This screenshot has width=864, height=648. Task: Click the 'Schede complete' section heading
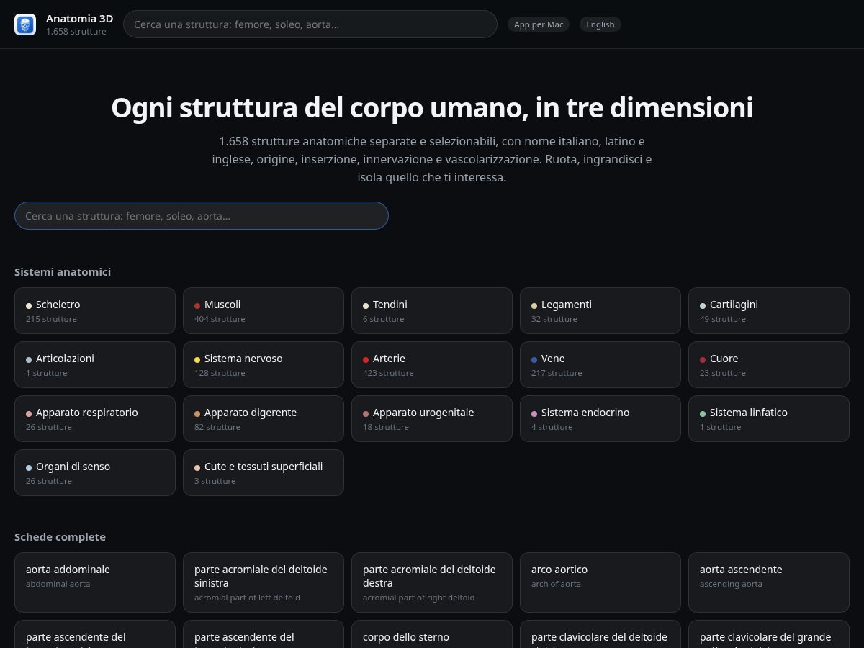tap(60, 537)
